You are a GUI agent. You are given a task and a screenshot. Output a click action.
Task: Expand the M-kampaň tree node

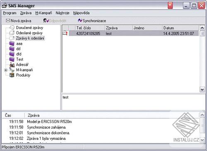point(6,70)
